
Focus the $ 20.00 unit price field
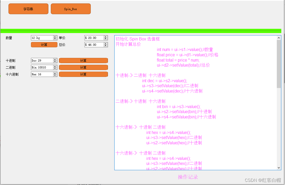click(x=94, y=38)
